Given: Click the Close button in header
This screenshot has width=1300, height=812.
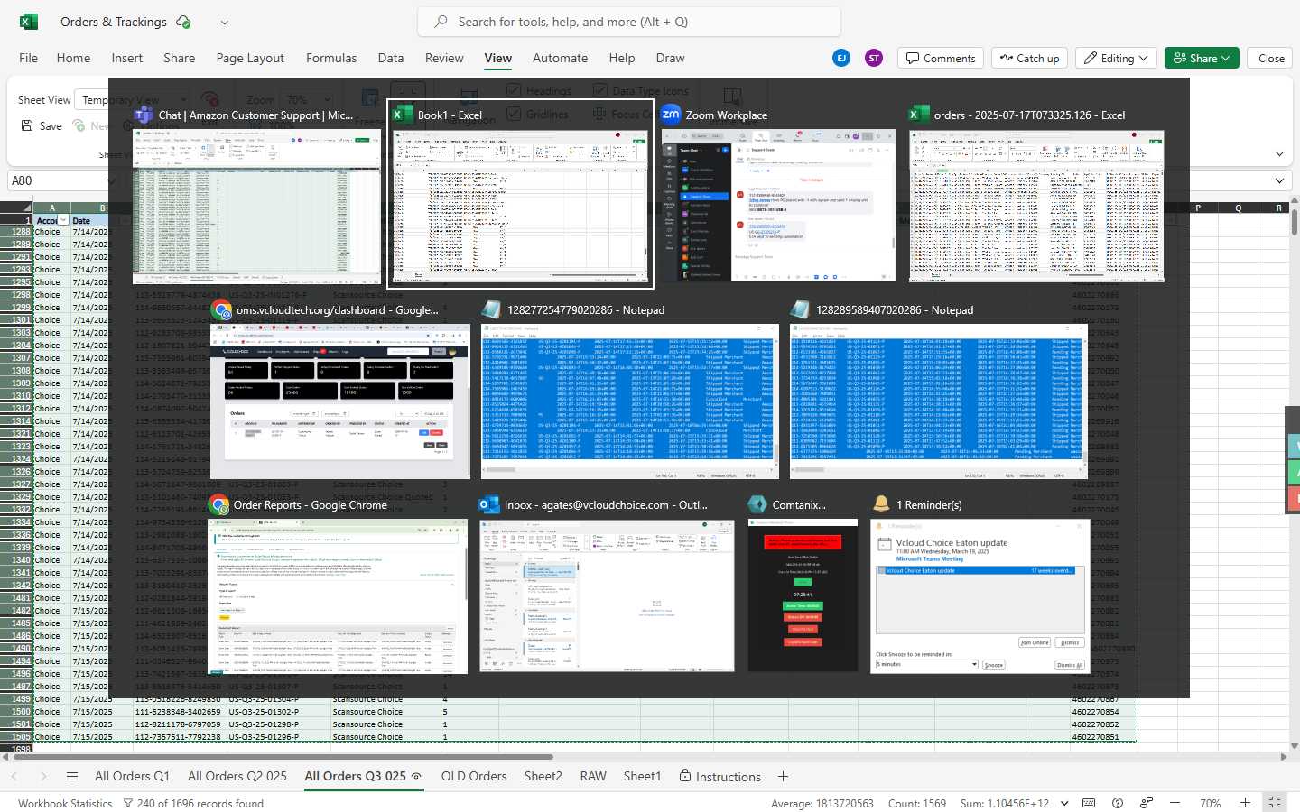Looking at the screenshot, I should coord(1271,58).
